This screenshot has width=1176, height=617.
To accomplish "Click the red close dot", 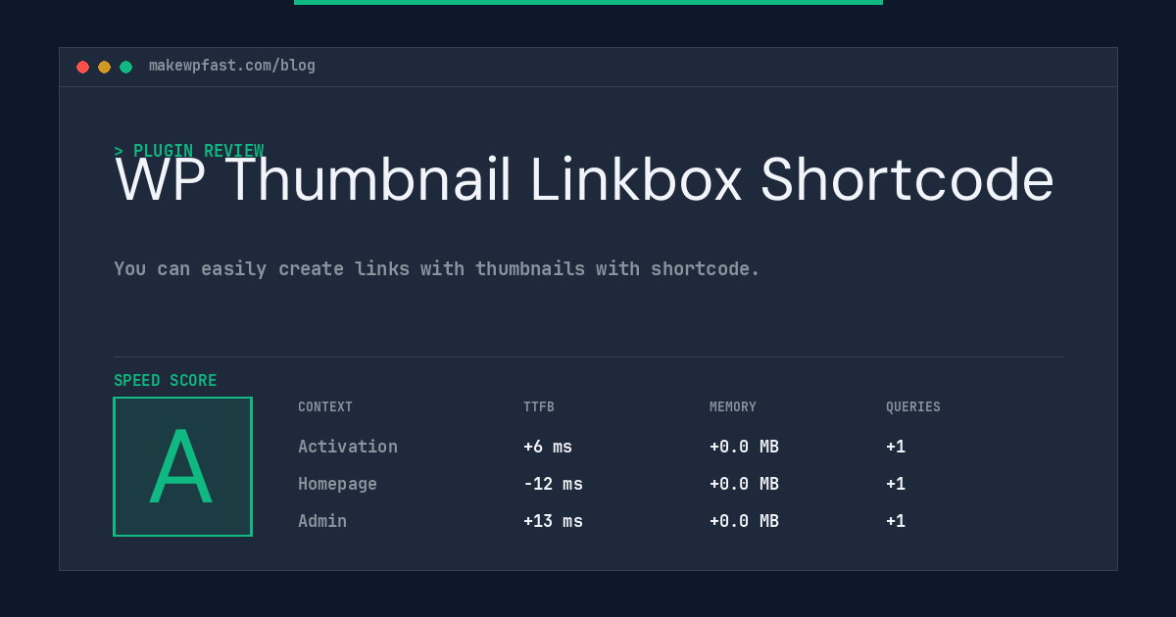I will coord(82,67).
